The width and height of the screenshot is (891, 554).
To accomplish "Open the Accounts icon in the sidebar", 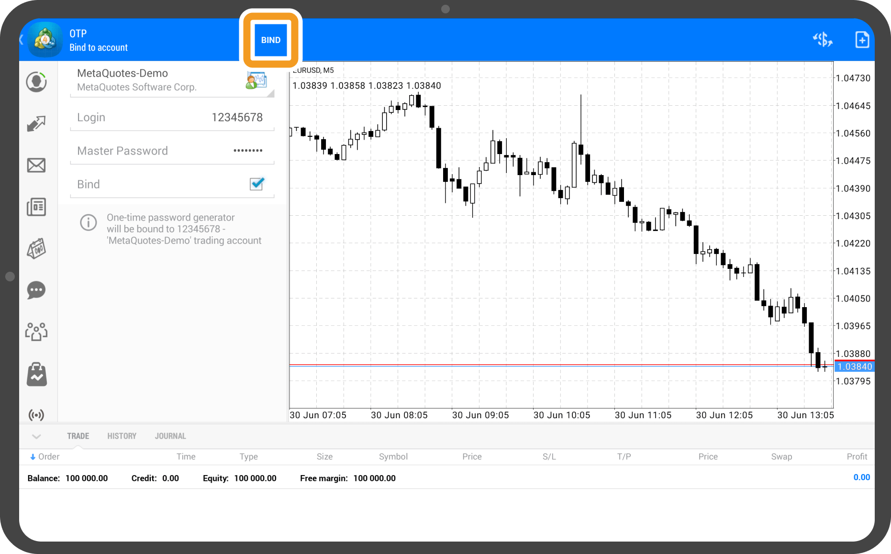I will 36,82.
